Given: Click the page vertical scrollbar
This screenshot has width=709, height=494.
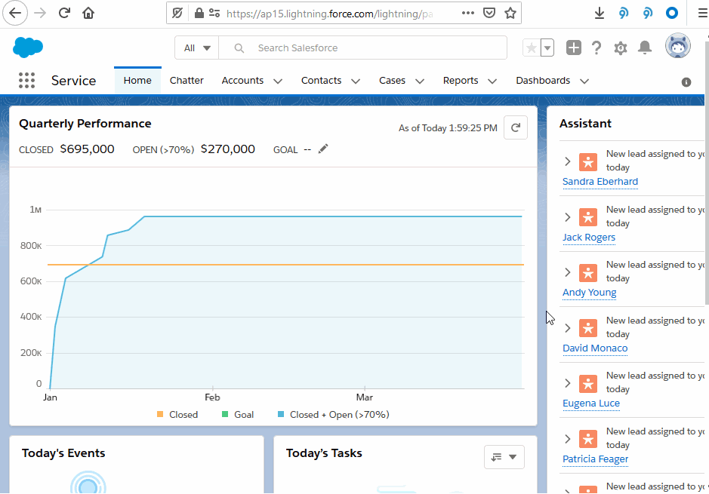Looking at the screenshot, I should [707, 172].
